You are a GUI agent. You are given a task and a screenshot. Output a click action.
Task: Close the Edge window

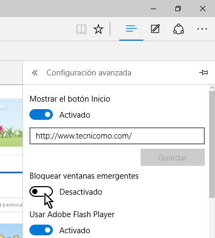tap(203, 9)
